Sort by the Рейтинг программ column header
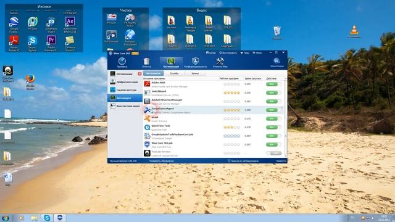Image resolution: width=395 pixels, height=222 pixels. click(x=229, y=78)
